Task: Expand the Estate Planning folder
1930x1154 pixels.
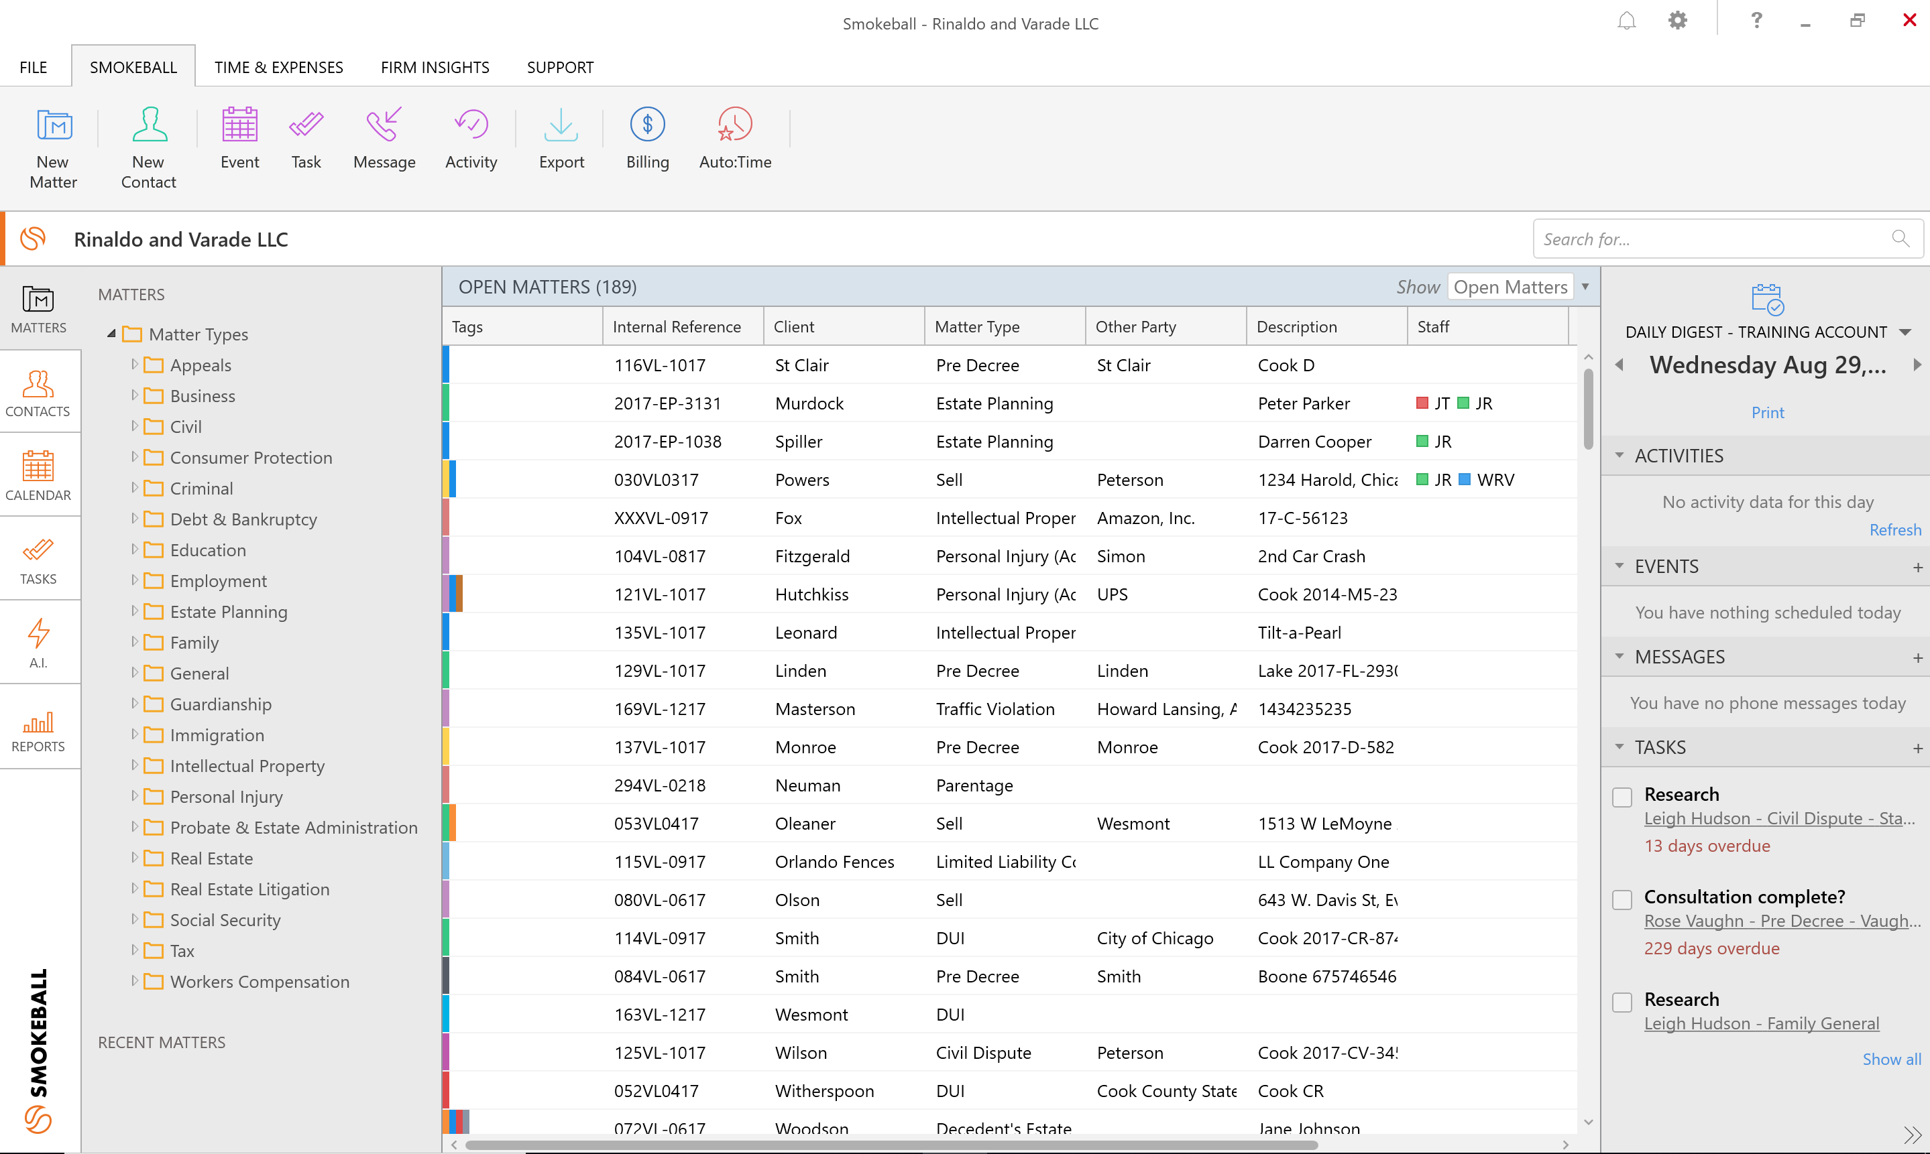Action: tap(135, 611)
